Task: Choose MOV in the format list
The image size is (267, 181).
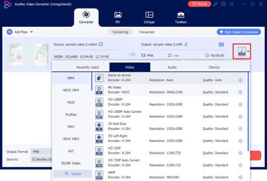Action: coord(71,103)
